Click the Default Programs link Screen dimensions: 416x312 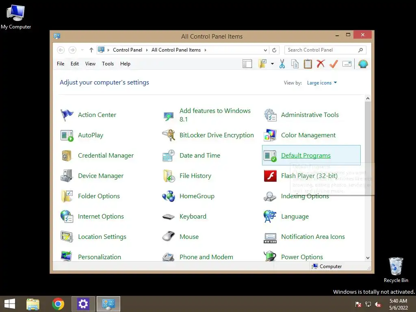(305, 156)
